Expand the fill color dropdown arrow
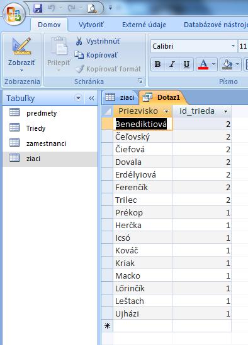Viewport: 248px width, 345px height. (x=238, y=64)
